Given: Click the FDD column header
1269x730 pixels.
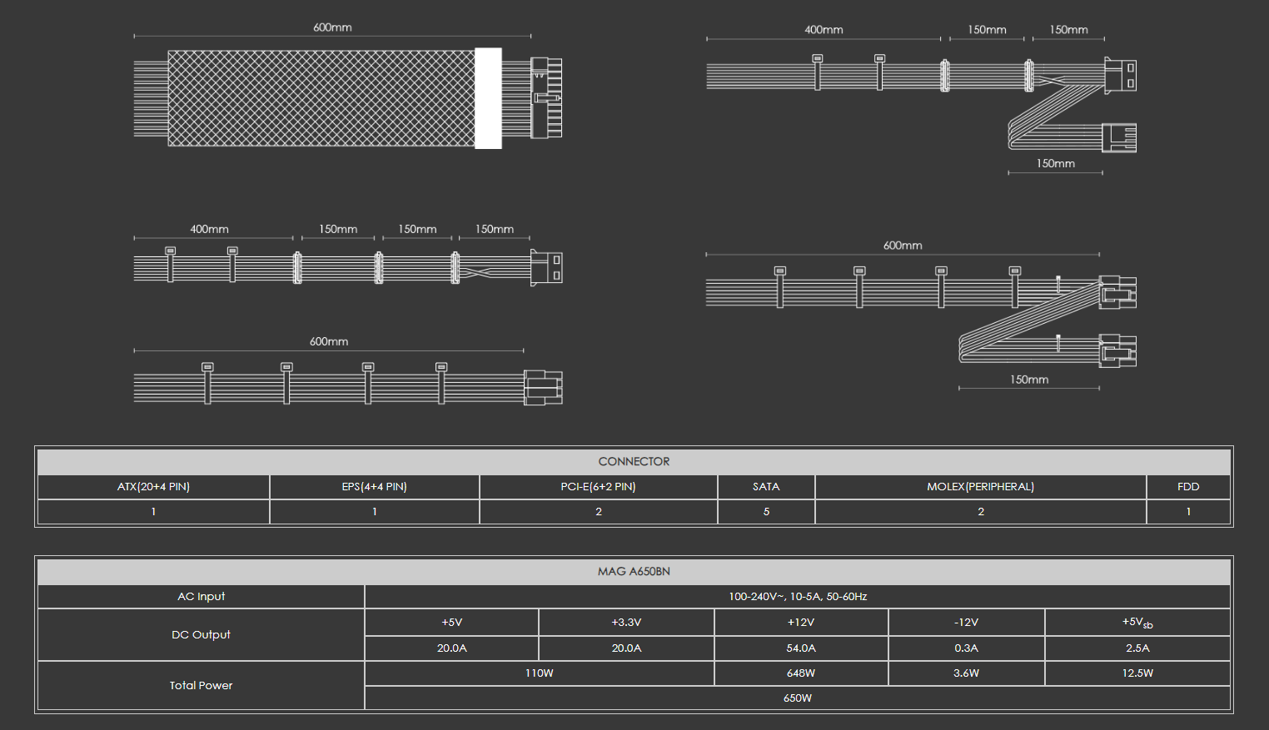Looking at the screenshot, I should point(1188,487).
